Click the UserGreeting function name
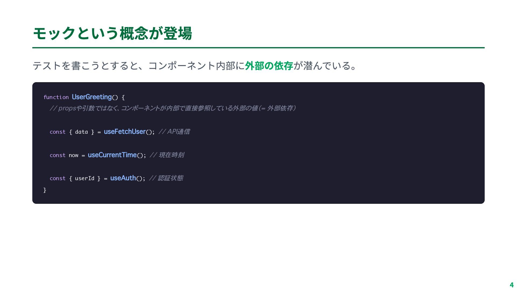Image resolution: width=517 pixels, height=290 pixels. coord(92,97)
